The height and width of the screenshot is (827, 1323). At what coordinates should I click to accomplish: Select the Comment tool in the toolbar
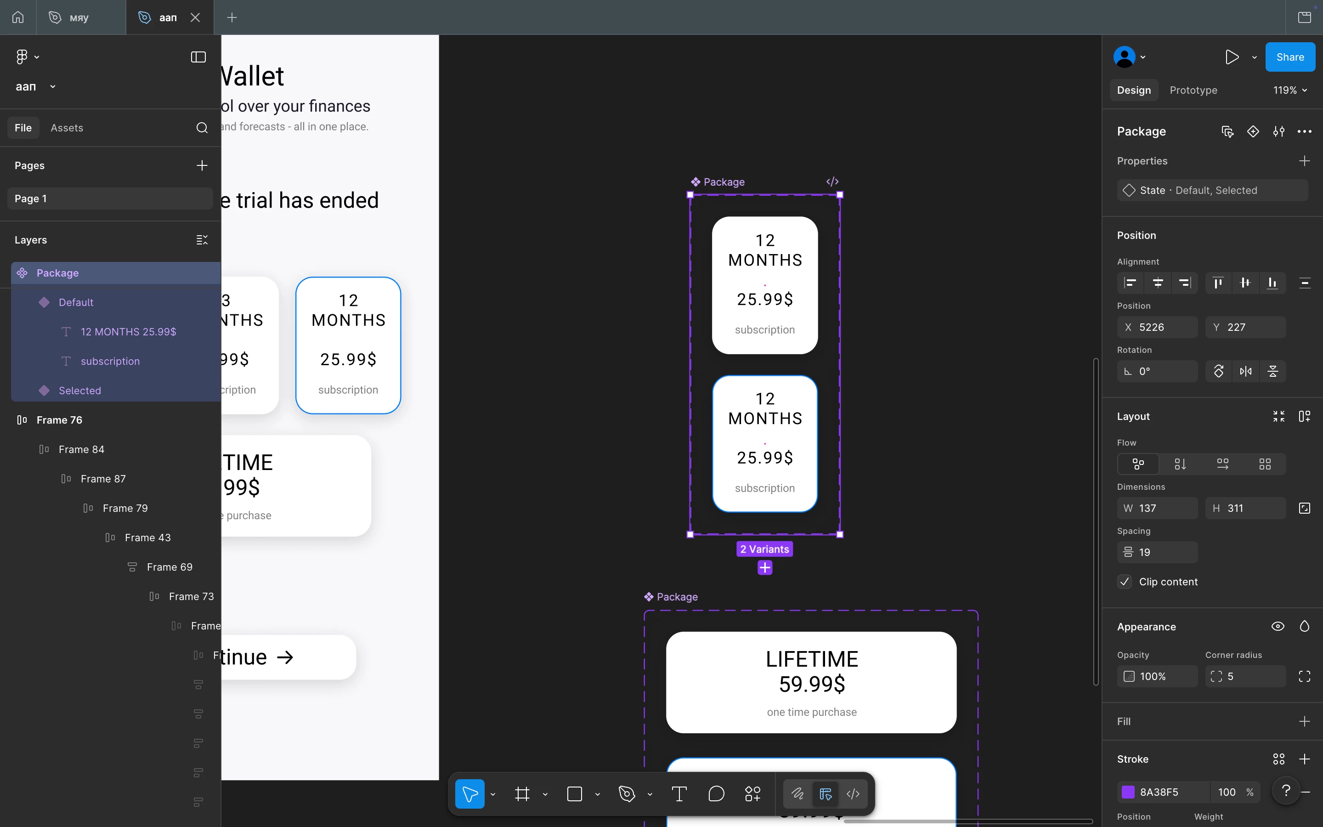pos(716,793)
